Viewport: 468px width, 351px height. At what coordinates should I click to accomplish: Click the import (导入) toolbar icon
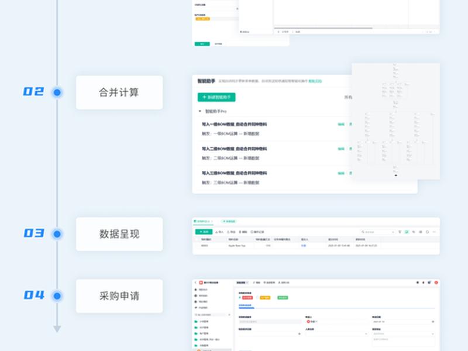(219, 232)
